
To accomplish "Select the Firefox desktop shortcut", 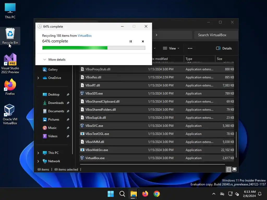I will pos(10,87).
